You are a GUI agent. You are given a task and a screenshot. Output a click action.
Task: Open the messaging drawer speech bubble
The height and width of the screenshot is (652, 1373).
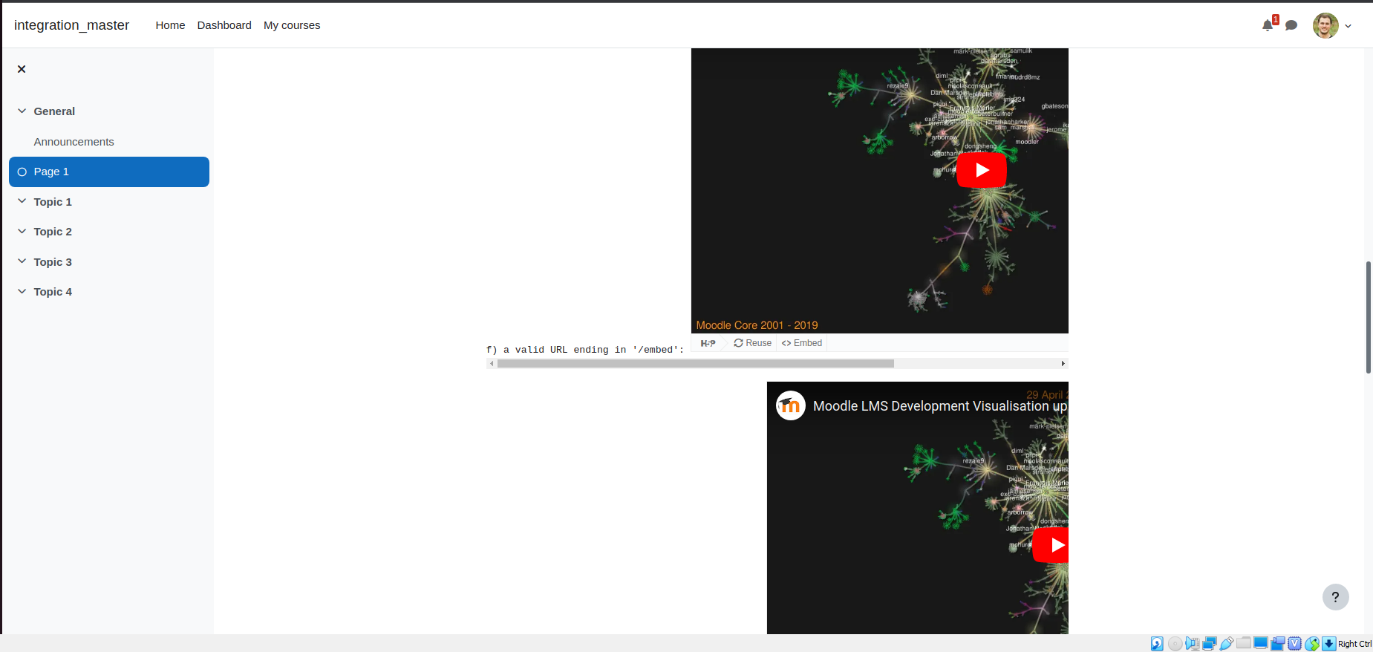[x=1291, y=25]
